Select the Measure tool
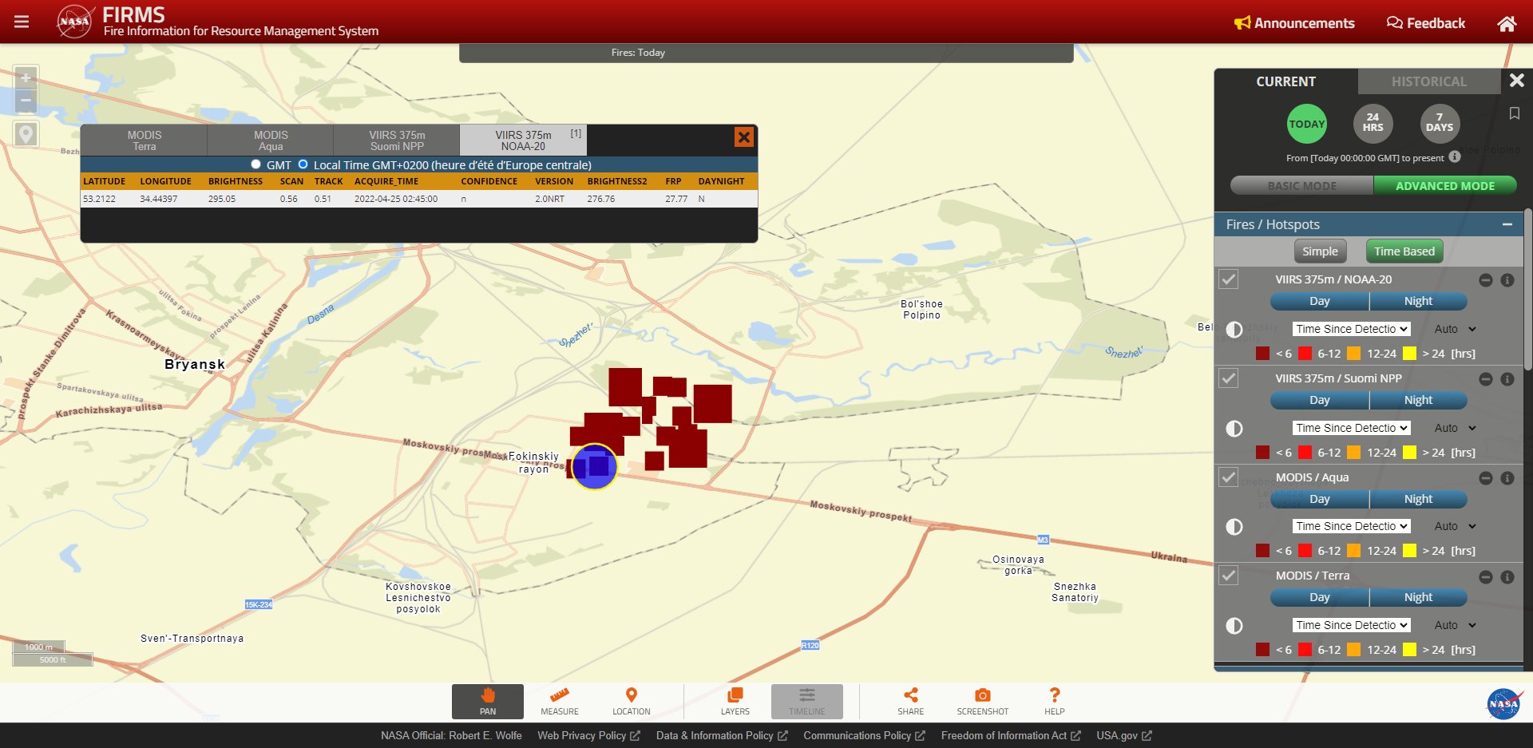 pos(560,701)
